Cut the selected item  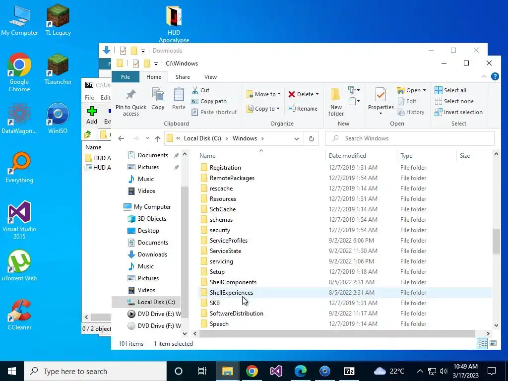tap(200, 90)
